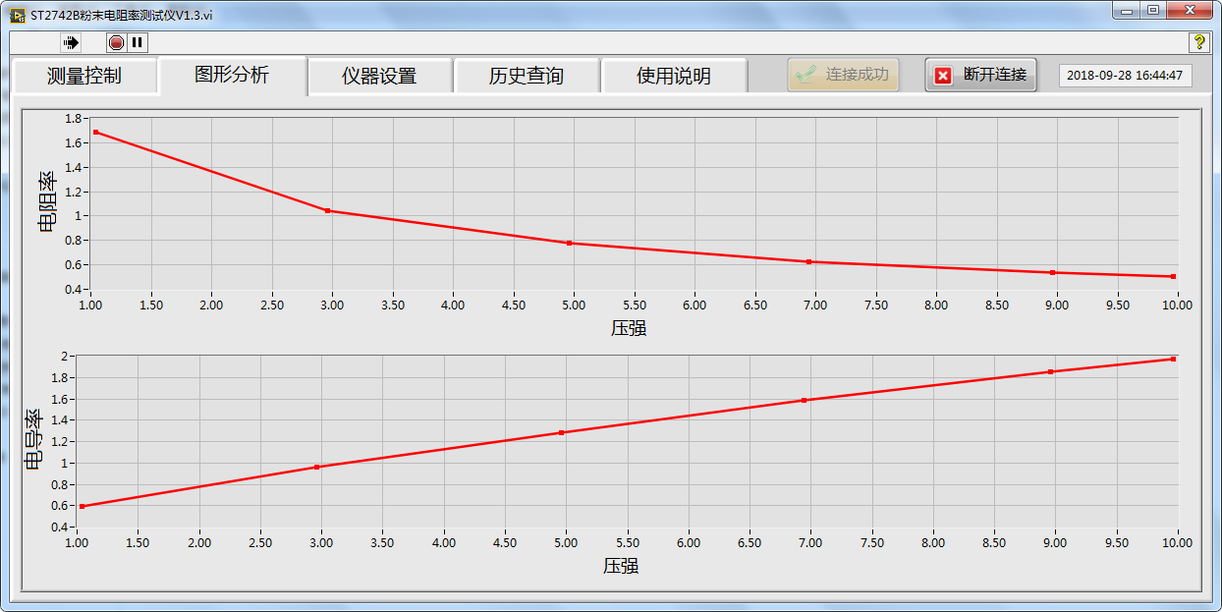Click the 电阻率 axis label
This screenshot has height=612, width=1222.
click(46, 202)
